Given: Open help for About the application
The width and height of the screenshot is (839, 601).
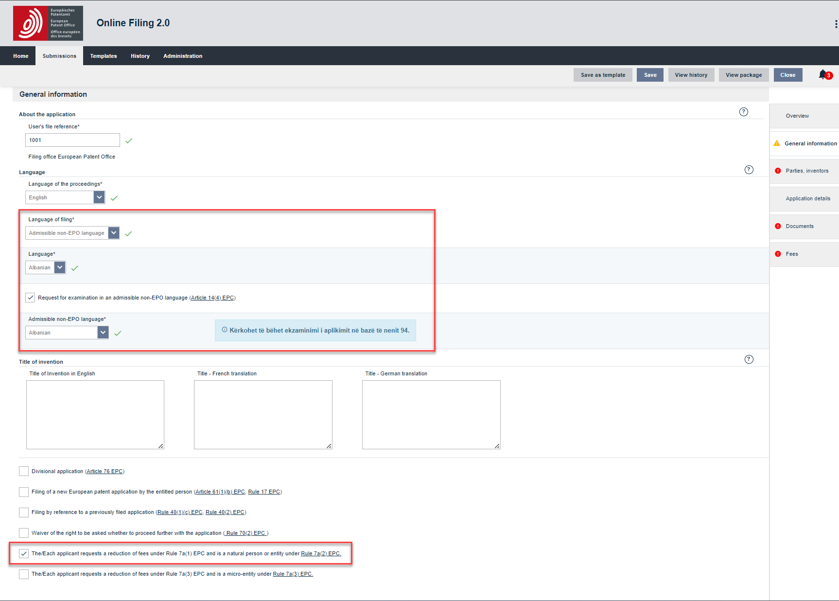Looking at the screenshot, I should point(743,112).
